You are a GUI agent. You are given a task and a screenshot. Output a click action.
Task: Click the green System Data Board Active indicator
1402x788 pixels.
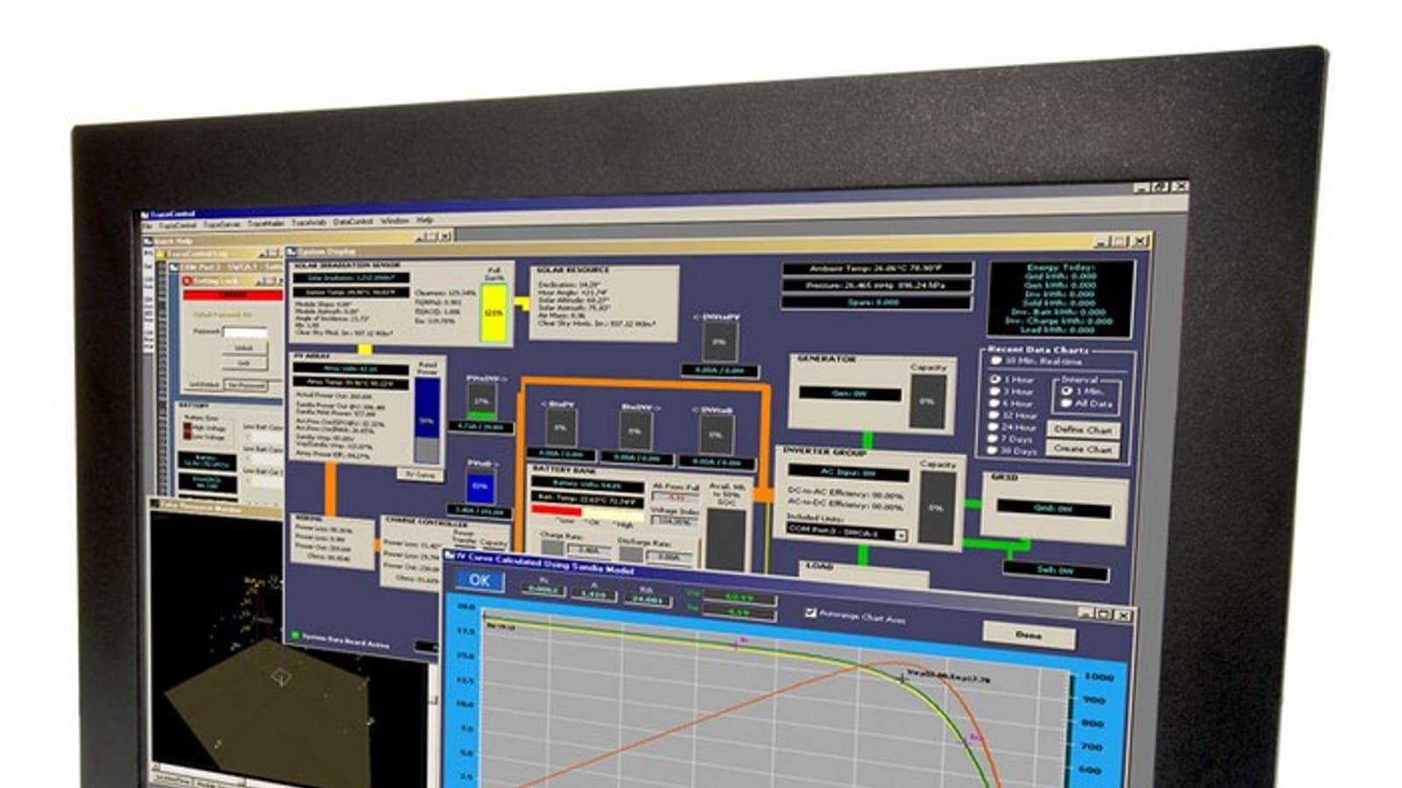pyautogui.click(x=295, y=635)
